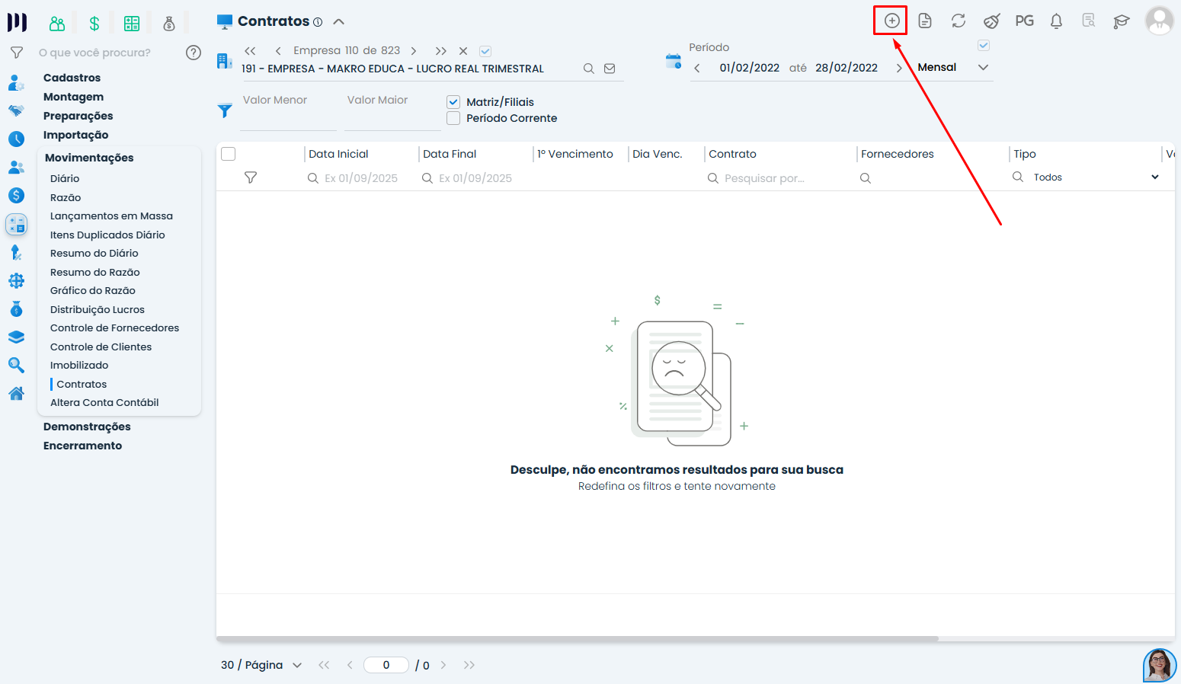Click the user settings icon in left sidebar
Viewport: 1181px width, 684px height.
coord(16,83)
